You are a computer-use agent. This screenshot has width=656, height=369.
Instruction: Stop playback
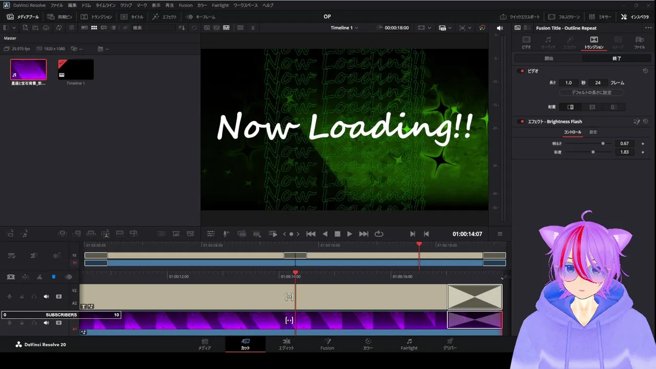(337, 234)
